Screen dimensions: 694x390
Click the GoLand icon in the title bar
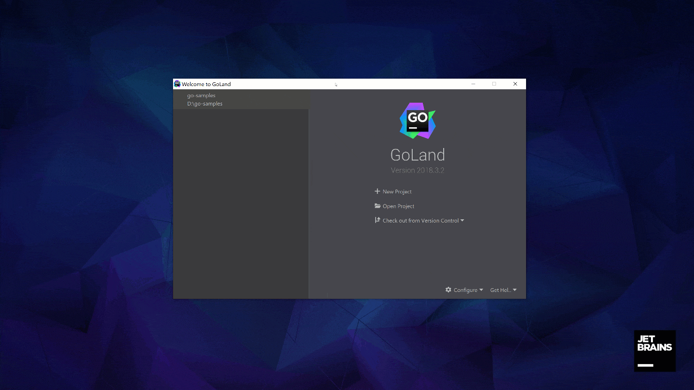[177, 84]
